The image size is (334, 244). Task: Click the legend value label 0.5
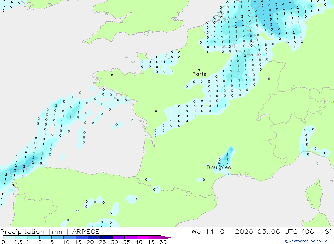click(18, 242)
